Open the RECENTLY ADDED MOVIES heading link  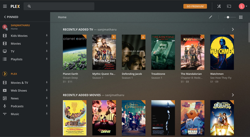coord(82,95)
